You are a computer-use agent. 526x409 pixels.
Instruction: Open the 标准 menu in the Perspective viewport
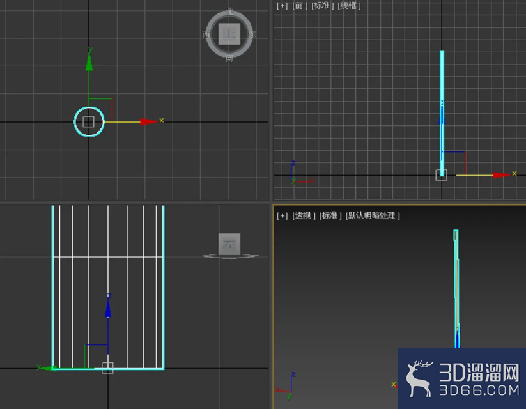coord(330,216)
